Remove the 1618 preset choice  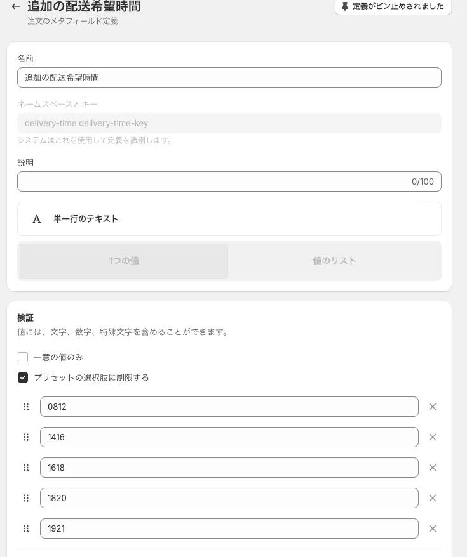tap(433, 468)
